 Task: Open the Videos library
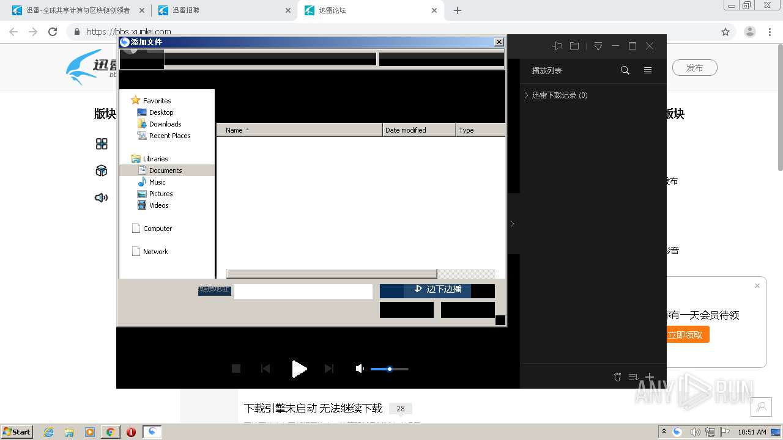158,205
